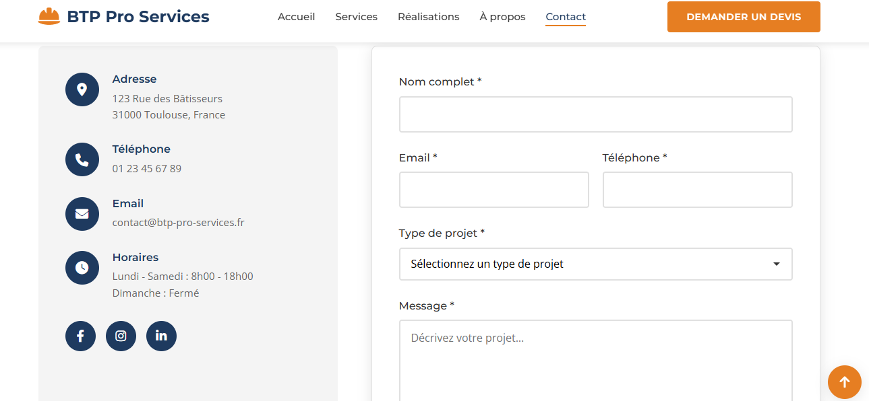Screen dimensions: 869x401
Task: Select the Contact menu item
Action: (565, 17)
